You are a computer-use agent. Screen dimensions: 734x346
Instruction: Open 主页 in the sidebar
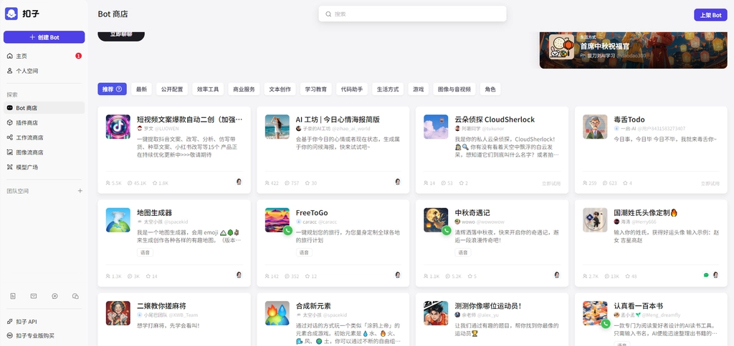tap(44, 56)
